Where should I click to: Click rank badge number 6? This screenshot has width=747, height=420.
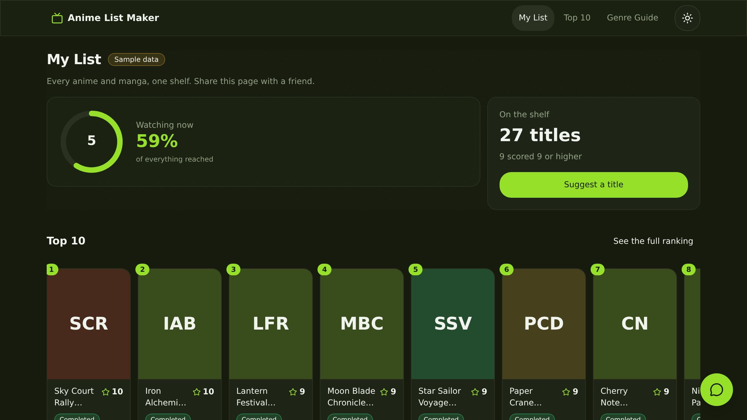(507, 269)
